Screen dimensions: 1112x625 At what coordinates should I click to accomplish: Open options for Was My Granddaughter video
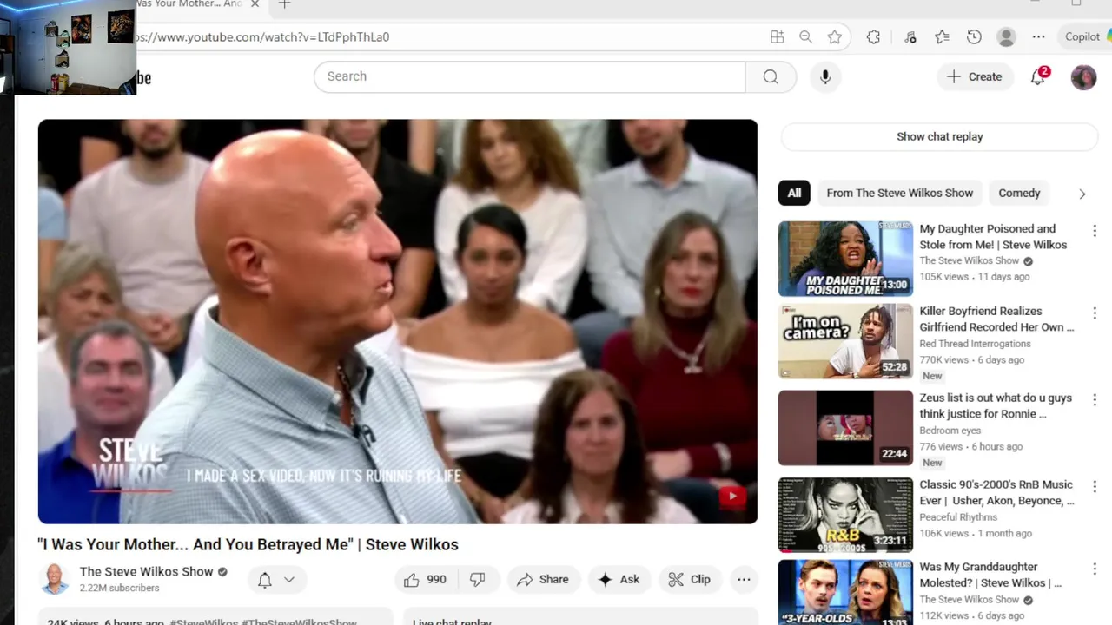coord(1094,569)
